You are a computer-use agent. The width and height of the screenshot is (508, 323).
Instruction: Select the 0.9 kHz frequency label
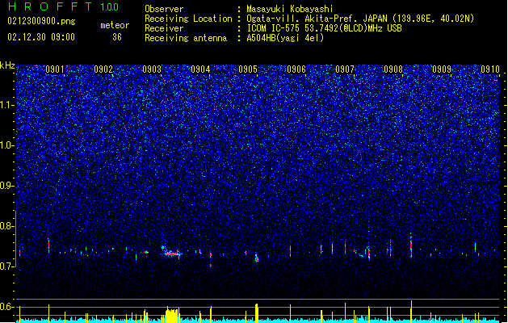click(x=7, y=186)
